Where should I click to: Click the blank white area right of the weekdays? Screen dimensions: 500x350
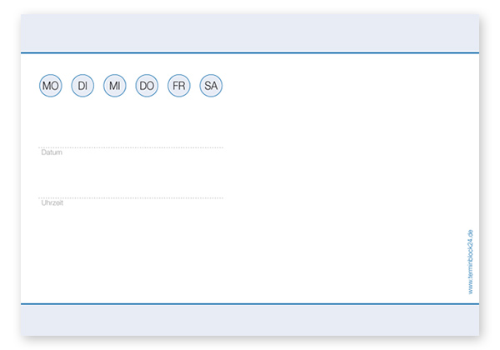point(350,92)
